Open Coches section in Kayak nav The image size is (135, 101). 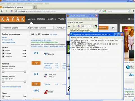52,19
